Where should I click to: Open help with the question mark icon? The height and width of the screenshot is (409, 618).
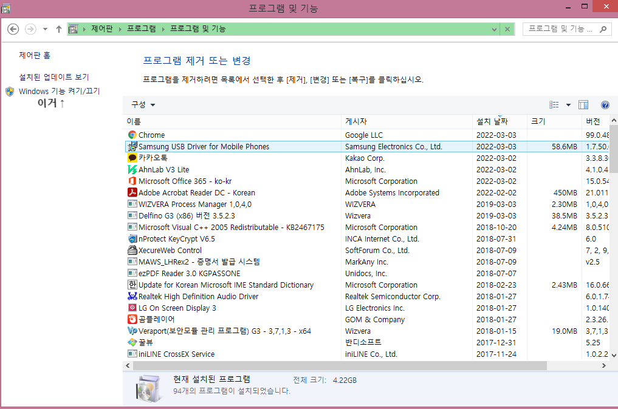coord(605,105)
